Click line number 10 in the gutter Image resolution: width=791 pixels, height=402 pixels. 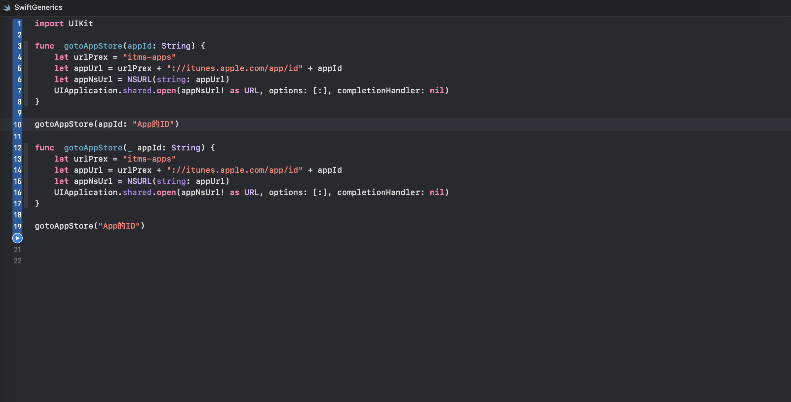[x=17, y=125]
